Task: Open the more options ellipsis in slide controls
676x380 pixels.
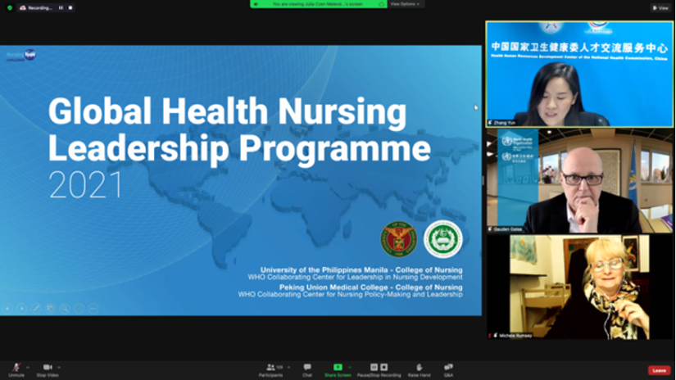Action: (93, 309)
